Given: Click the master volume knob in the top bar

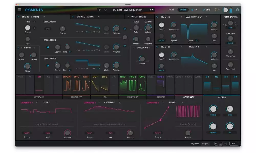Looking at the screenshot, I should [226, 10].
